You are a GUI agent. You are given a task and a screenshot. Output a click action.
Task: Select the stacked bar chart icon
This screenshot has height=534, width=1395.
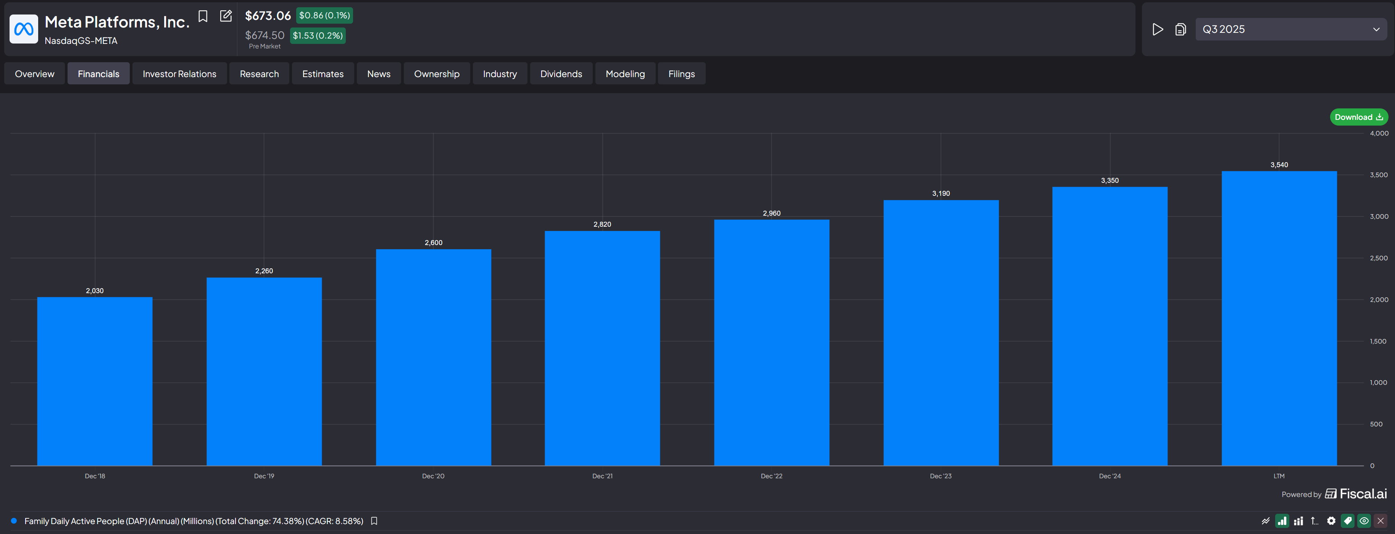coord(1298,521)
